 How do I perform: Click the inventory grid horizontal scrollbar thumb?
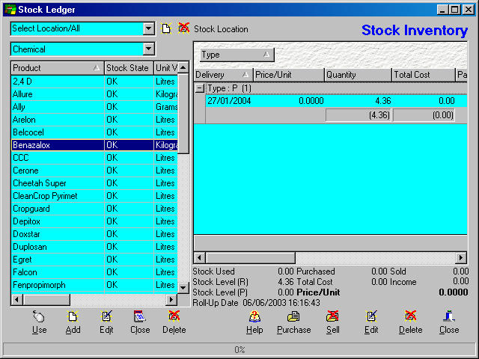point(250,258)
